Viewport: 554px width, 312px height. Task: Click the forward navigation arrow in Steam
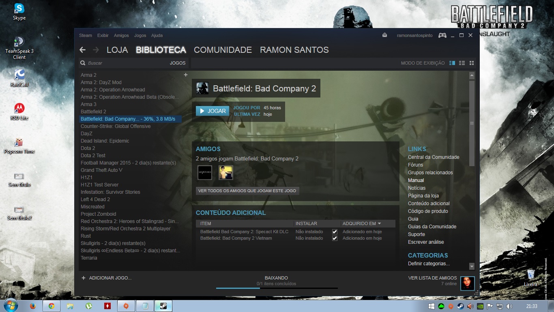[96, 50]
